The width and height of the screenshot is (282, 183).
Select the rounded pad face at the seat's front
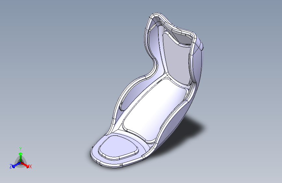[118, 147]
